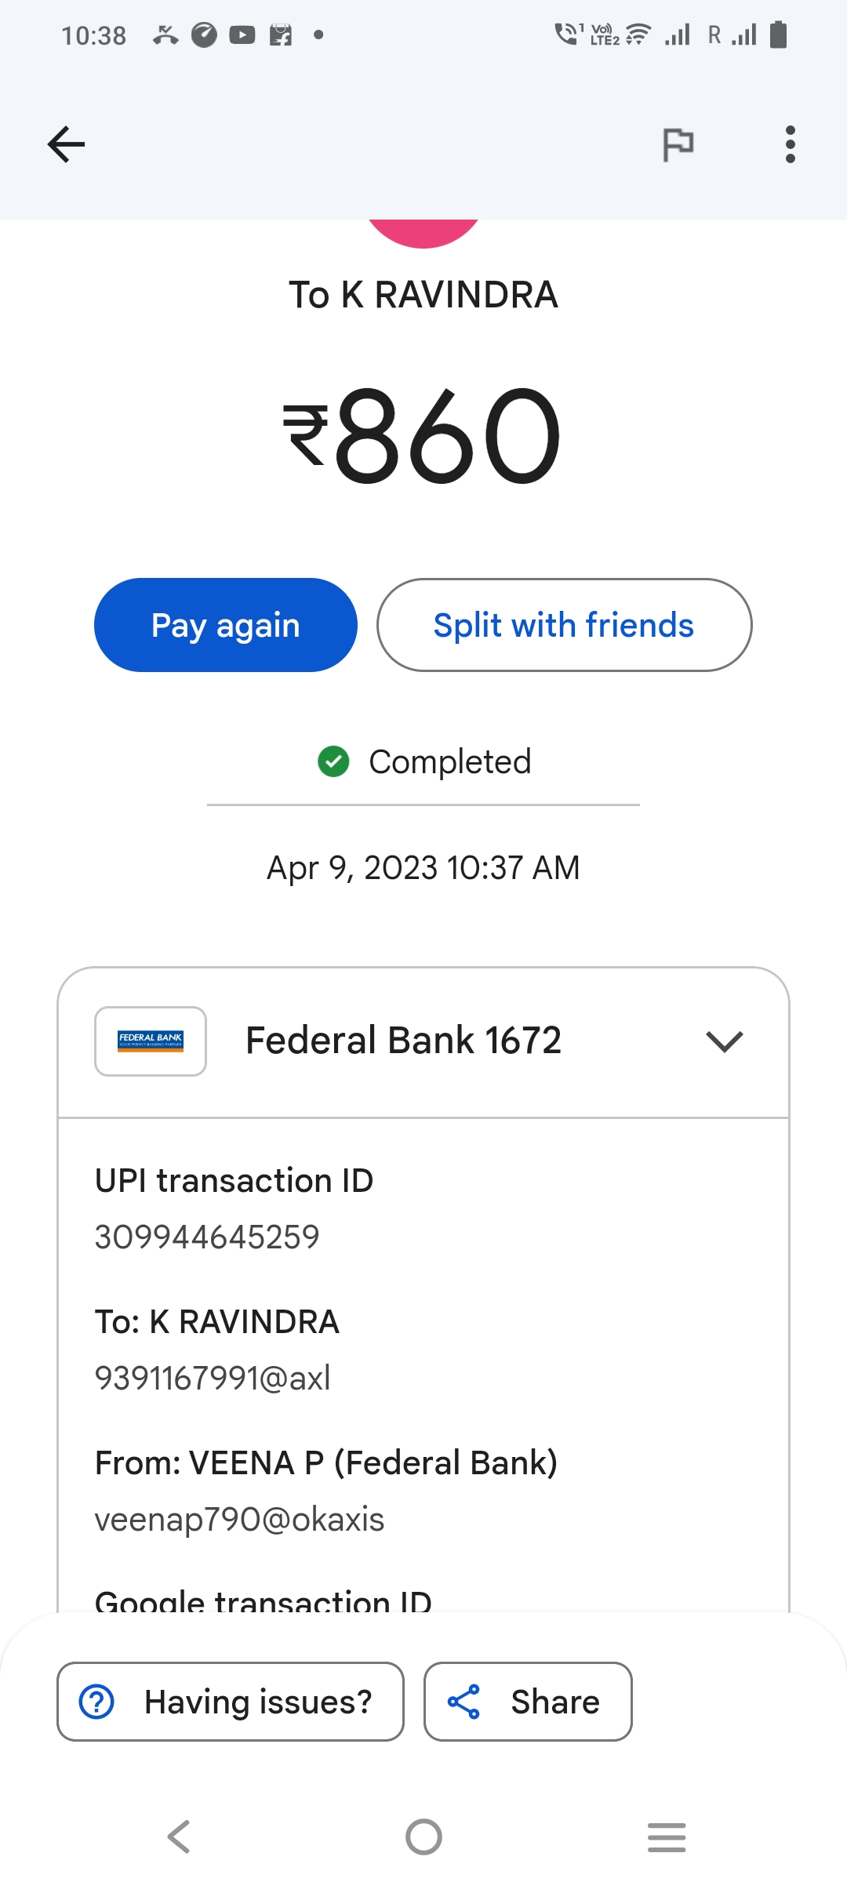Tap the Federal Bank logo
The image size is (847, 1882).
[x=151, y=1041]
